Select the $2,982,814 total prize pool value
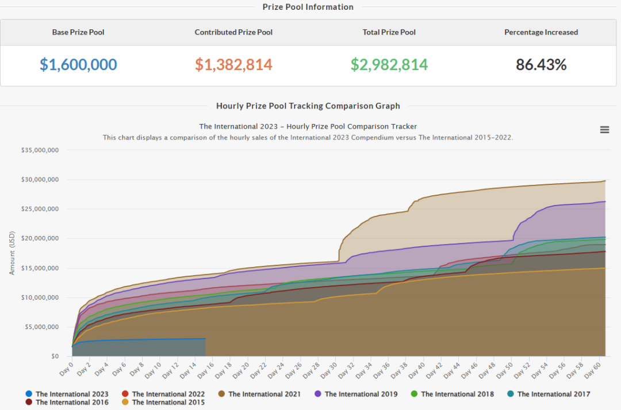Image resolution: width=621 pixels, height=410 pixels. pos(389,64)
